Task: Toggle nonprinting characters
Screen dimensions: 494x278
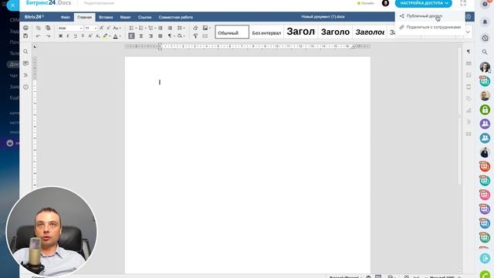Action: click(170, 36)
